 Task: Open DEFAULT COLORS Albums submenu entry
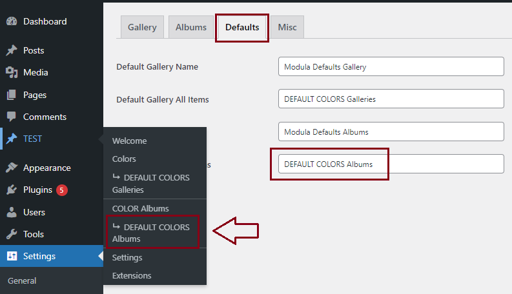point(152,233)
